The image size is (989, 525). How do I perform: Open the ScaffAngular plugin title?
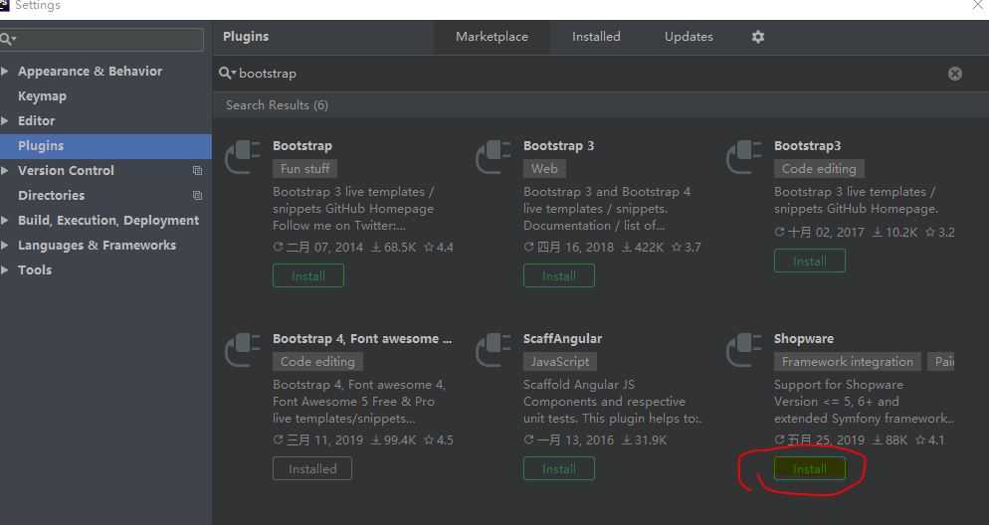tap(562, 339)
